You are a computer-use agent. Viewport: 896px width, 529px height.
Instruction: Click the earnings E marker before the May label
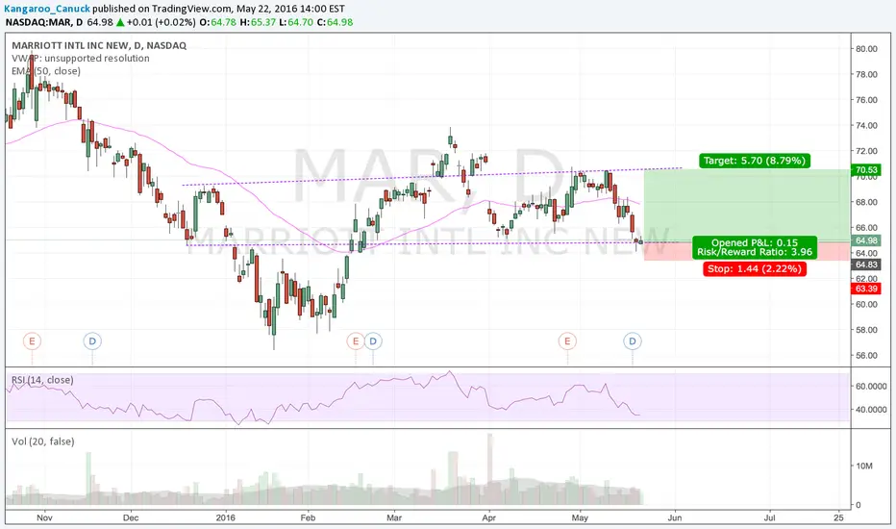[x=567, y=341]
